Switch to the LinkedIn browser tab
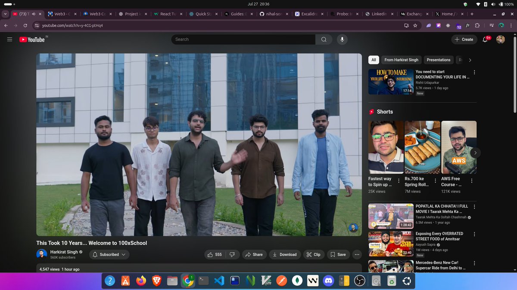 click(x=379, y=14)
